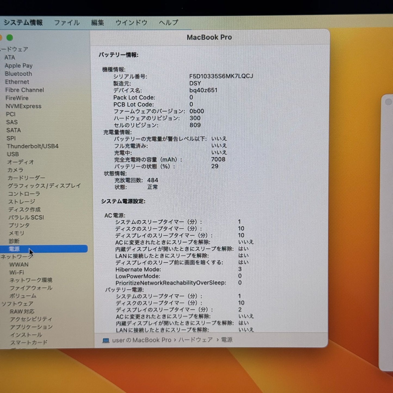Click the firmware version value 0b00
The image size is (393, 393).
point(197,111)
